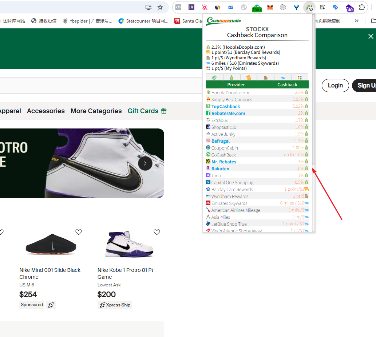Image resolution: width=376 pixels, height=337 pixels.
Task: Favorite the Nike Mind 001 Slide with the heart icon
Action: coord(79,232)
